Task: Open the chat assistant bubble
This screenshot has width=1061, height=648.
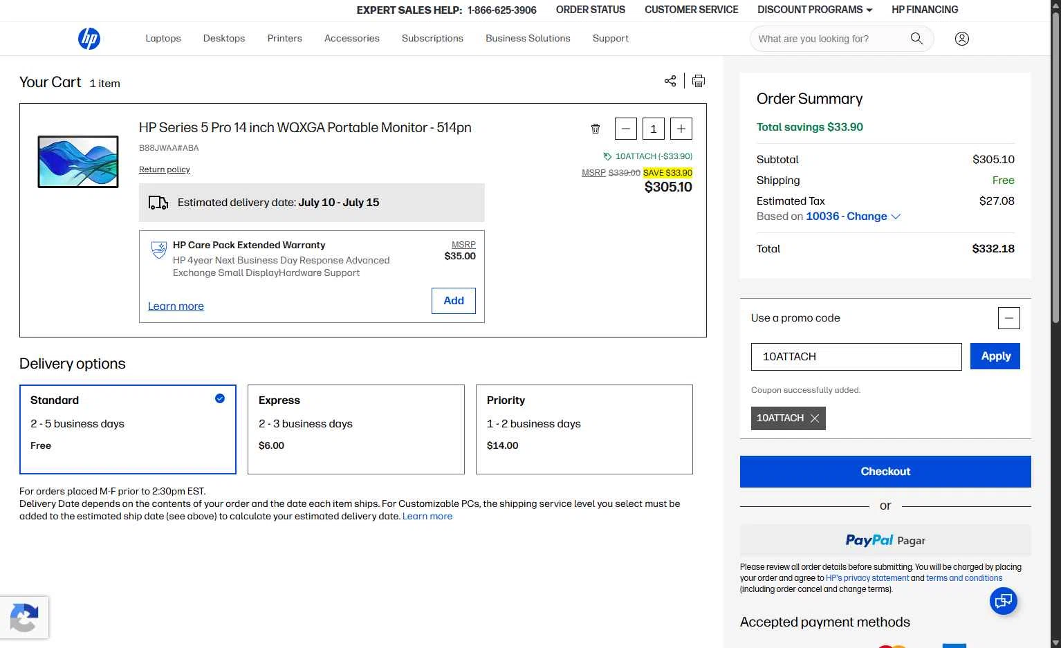Action: pyautogui.click(x=1003, y=600)
